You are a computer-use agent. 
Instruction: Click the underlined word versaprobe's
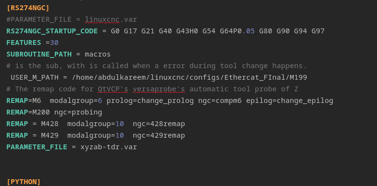click(158, 89)
